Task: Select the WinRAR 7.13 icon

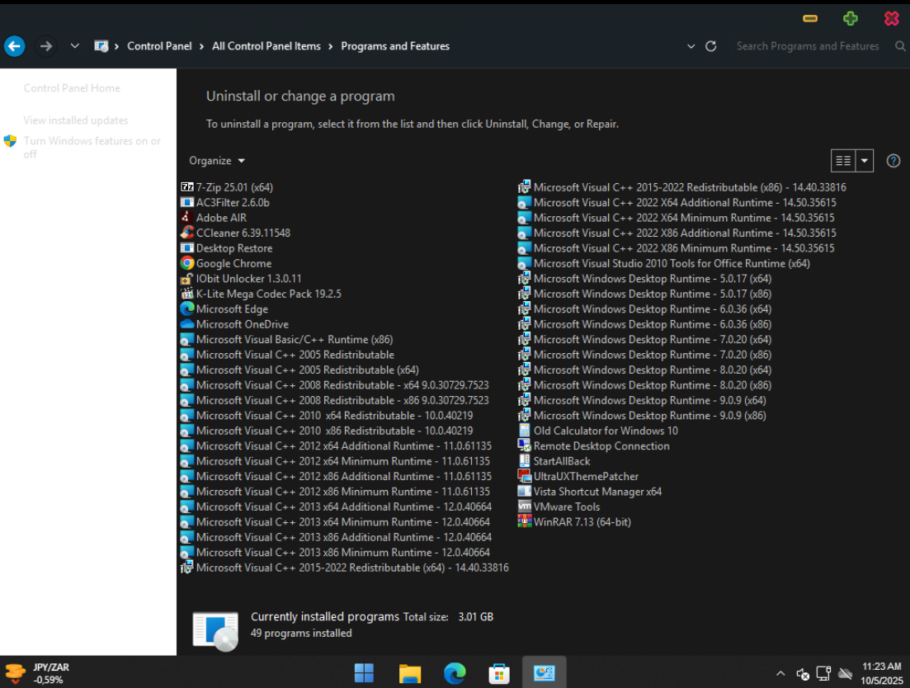Action: click(525, 521)
